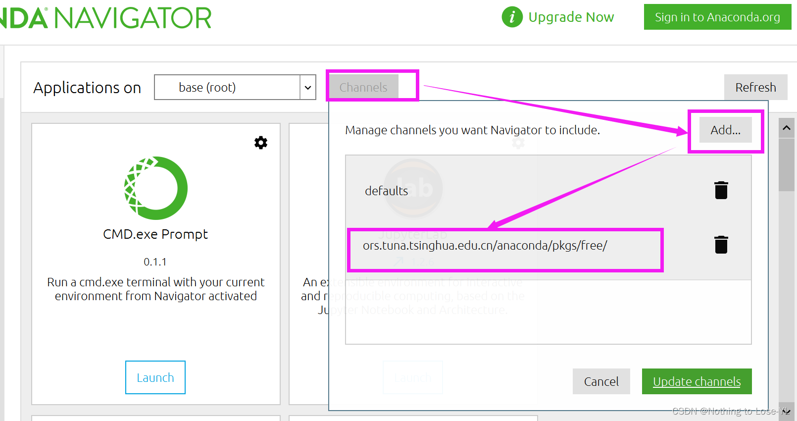Click the CMD.exe Prompt application logo
The width and height of the screenshot is (797, 421).
point(155,188)
